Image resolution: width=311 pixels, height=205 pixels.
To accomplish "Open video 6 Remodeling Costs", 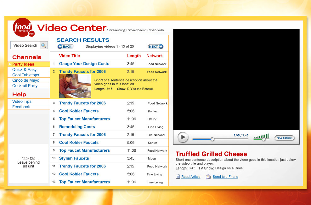I will tap(77, 127).
